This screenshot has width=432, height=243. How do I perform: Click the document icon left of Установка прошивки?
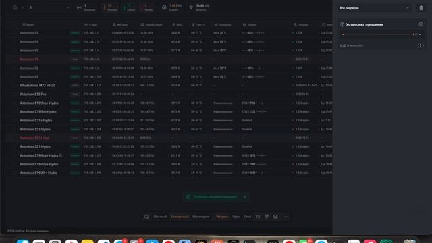pos(342,24)
